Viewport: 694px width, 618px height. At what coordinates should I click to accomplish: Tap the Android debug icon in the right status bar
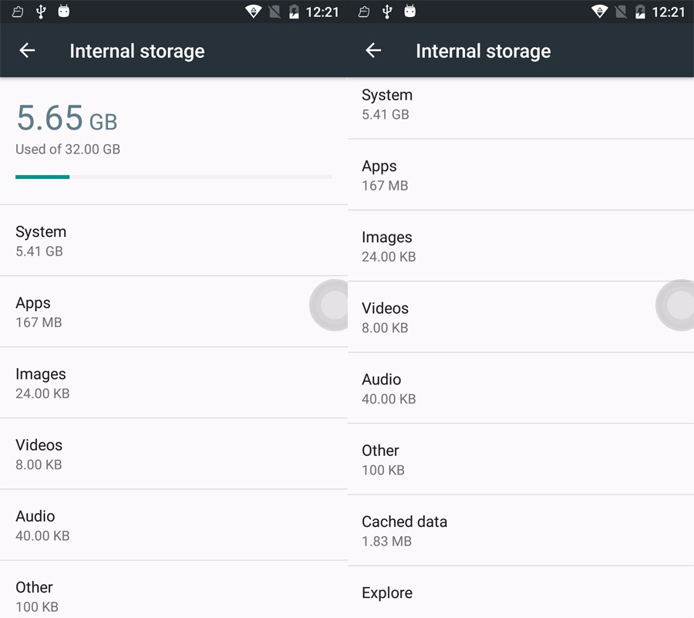click(409, 12)
